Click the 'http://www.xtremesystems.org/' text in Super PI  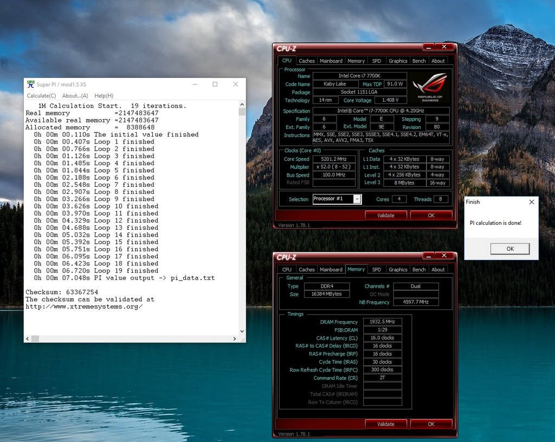pos(84,307)
